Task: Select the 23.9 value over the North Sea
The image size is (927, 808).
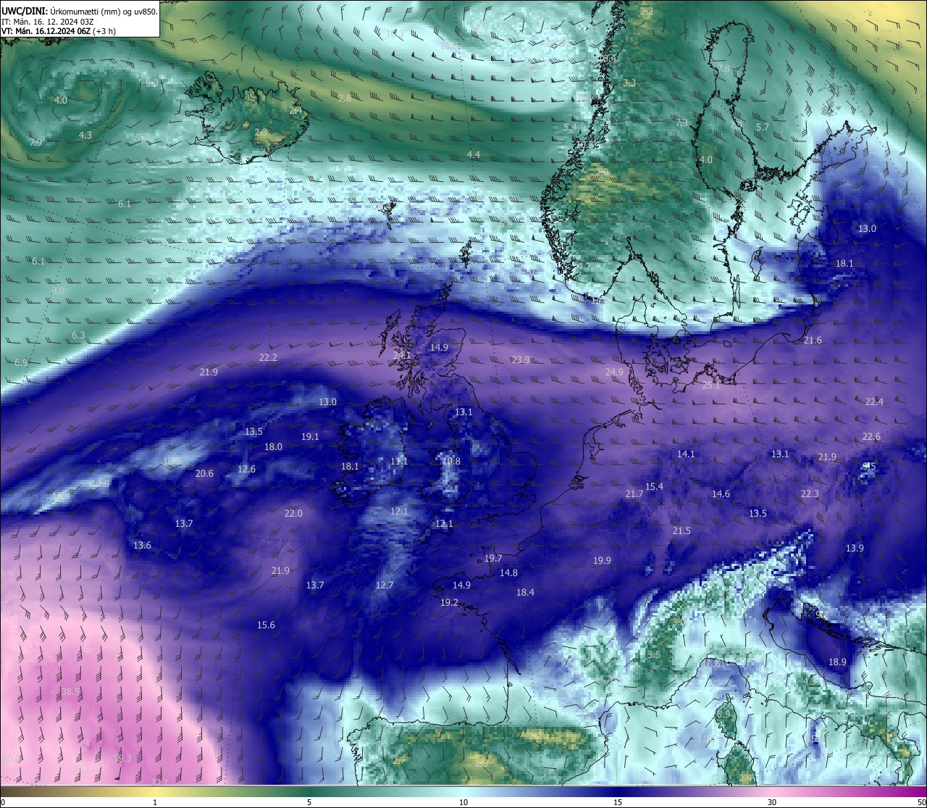Action: (x=521, y=359)
